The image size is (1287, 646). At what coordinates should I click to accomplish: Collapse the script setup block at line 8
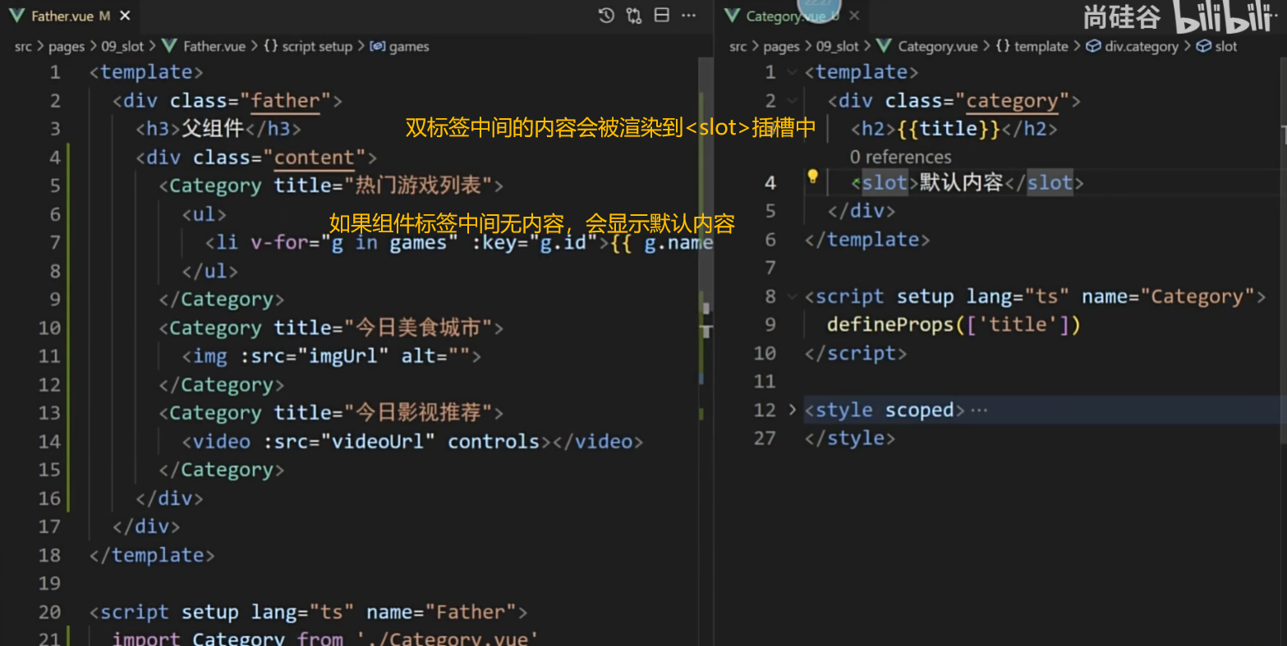[792, 296]
